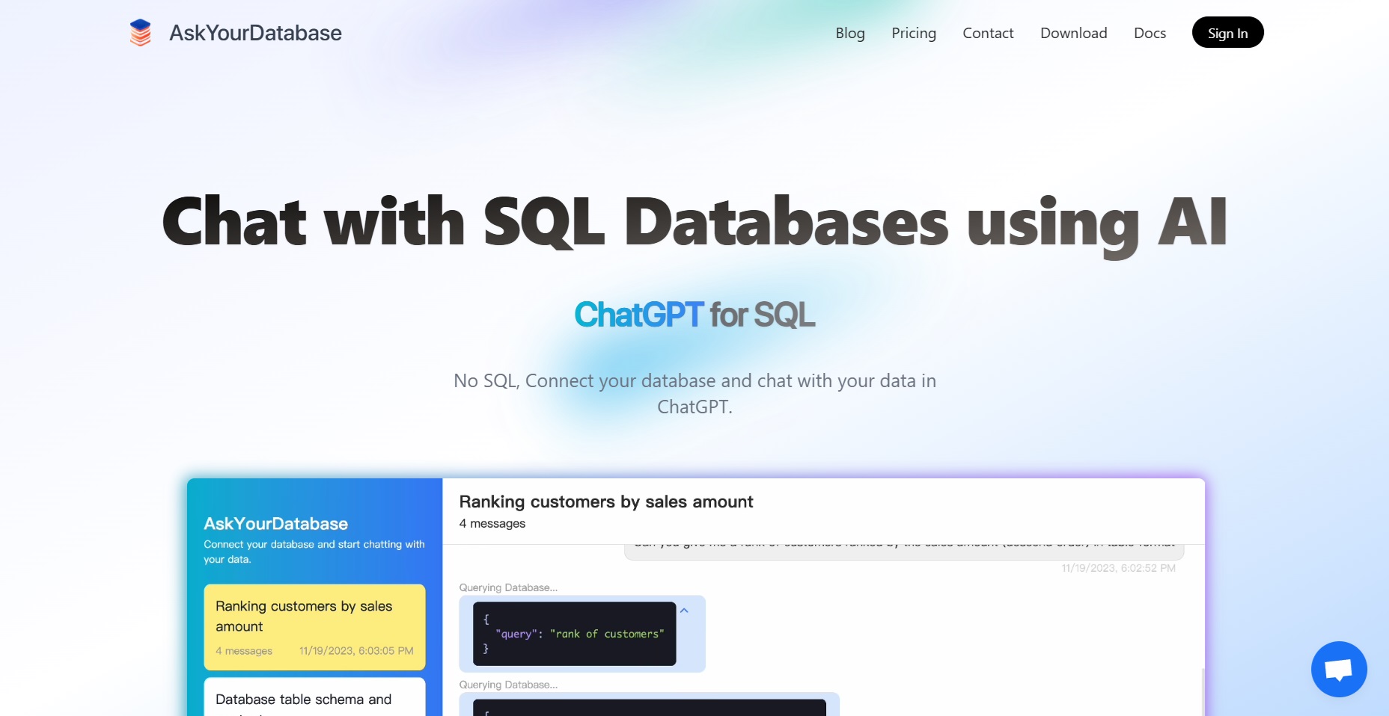
Task: Navigate to the Download page
Action: point(1073,33)
